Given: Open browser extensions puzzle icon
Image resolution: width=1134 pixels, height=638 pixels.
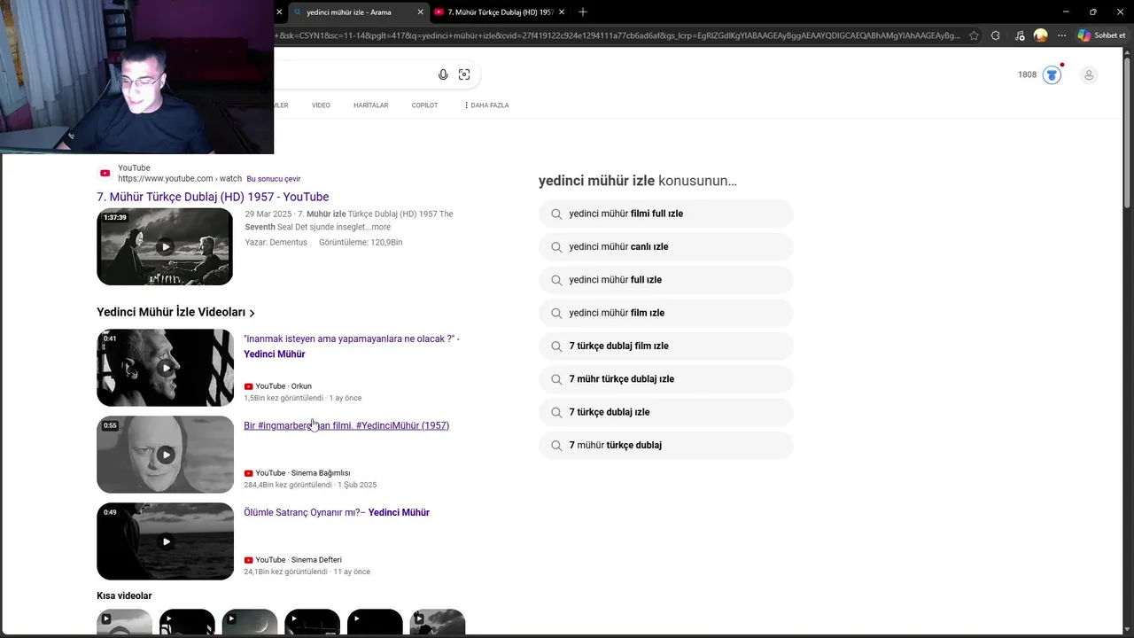Looking at the screenshot, I should tap(996, 35).
